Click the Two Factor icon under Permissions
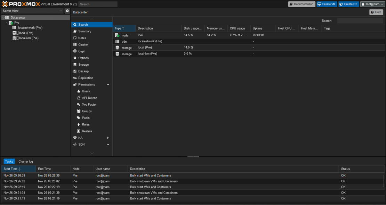Image resolution: width=386 pixels, height=205 pixels. pyautogui.click(x=79, y=104)
